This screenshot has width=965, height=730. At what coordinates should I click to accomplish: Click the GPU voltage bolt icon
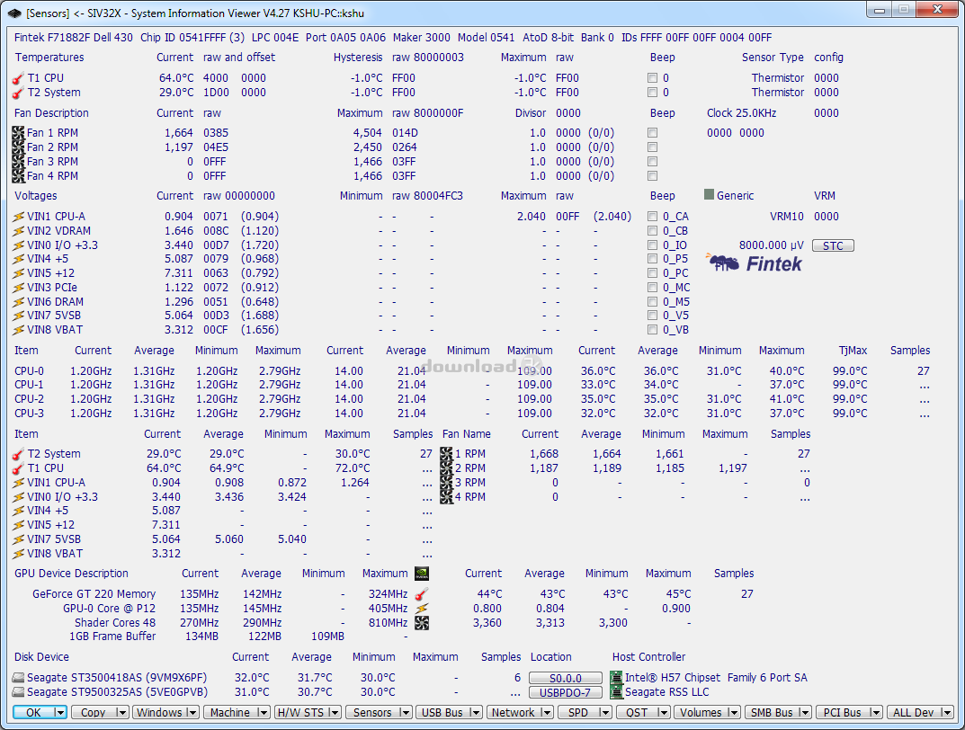[x=422, y=609]
